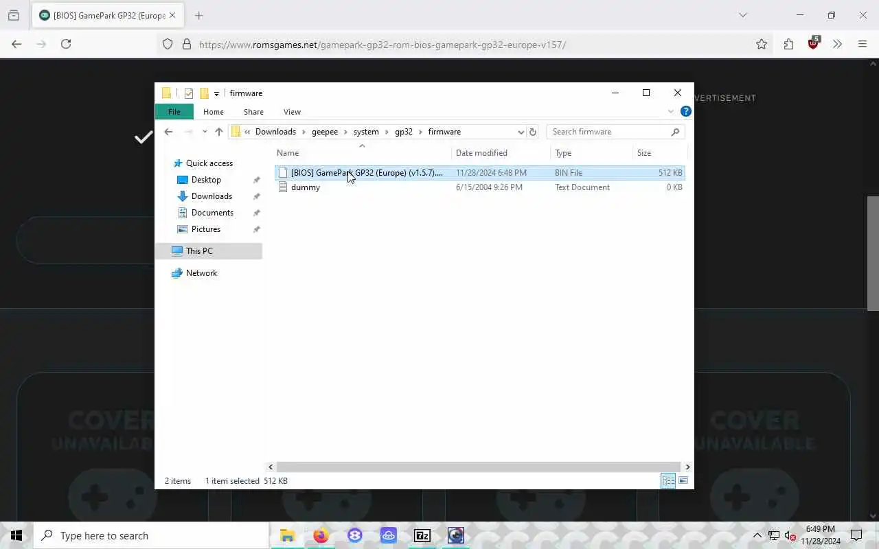Open Windows Start menu
The height and width of the screenshot is (549, 879).
click(x=16, y=535)
